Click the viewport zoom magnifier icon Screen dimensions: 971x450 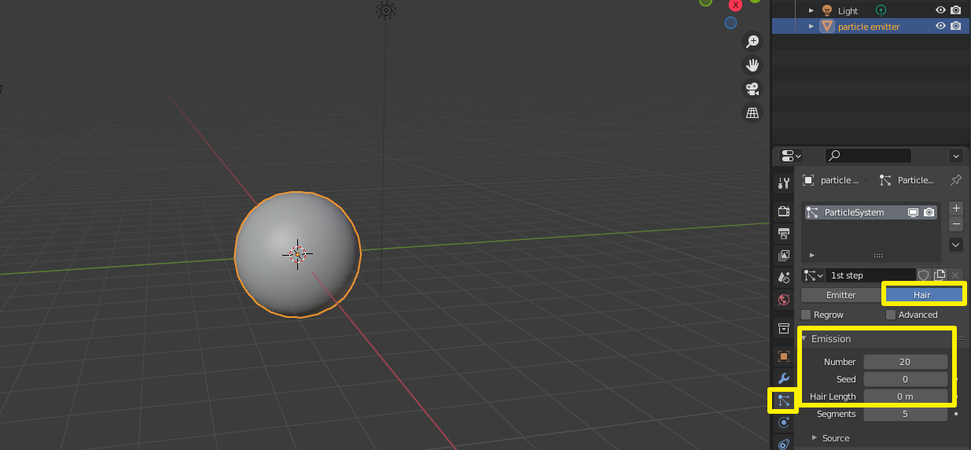point(753,41)
